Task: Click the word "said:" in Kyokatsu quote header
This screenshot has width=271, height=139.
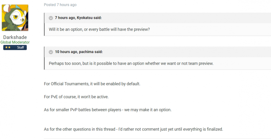Action: [x=97, y=18]
